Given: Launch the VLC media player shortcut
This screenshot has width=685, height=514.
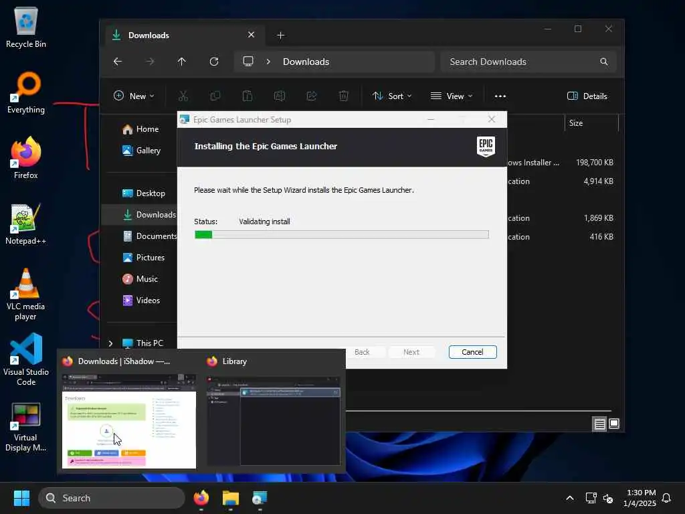Looking at the screenshot, I should [26, 294].
